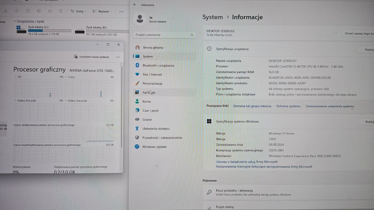Click the Cut scissors icon in File Explorer
This screenshot has height=210, width=374.
click(x=5, y=11)
